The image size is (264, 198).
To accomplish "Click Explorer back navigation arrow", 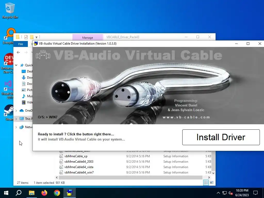I will click(x=18, y=52).
